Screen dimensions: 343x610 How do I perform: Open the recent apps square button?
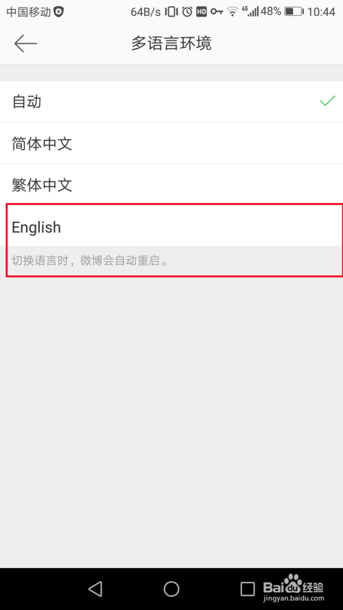tap(248, 589)
